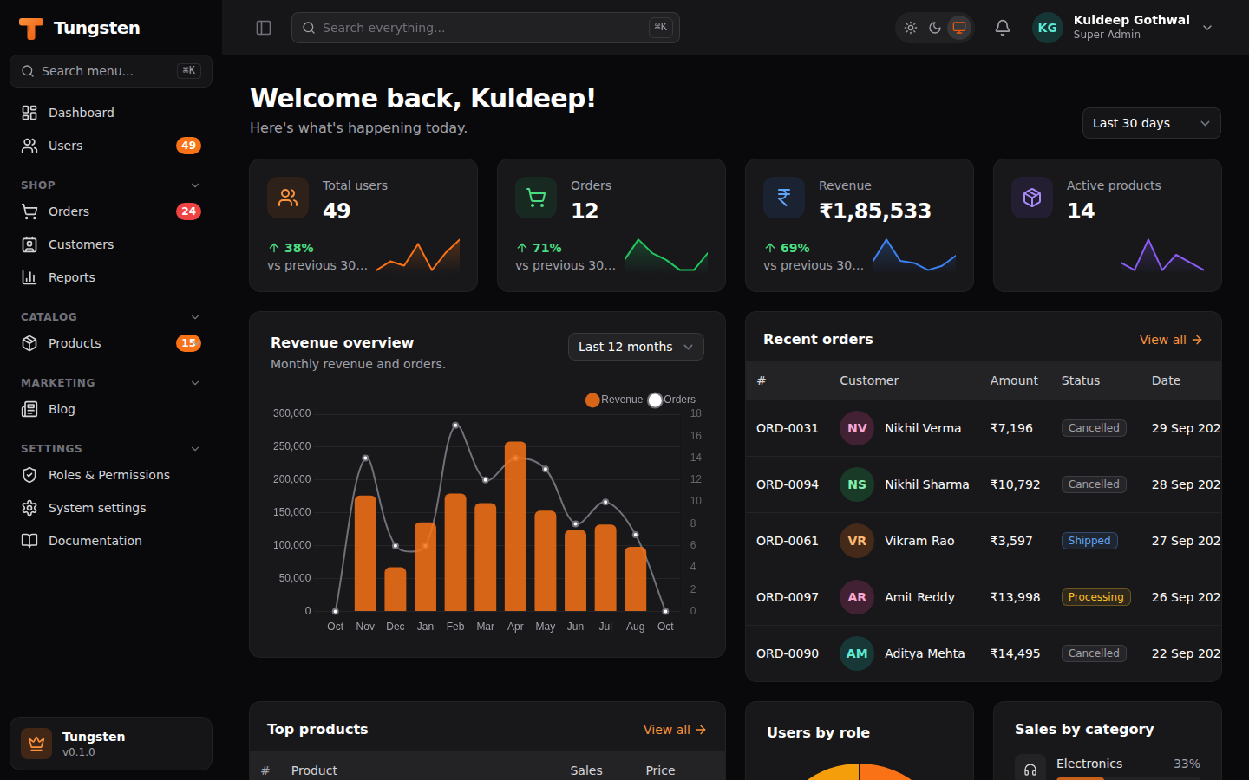Open the notifications bell
This screenshot has height=780, width=1249.
tap(1003, 28)
